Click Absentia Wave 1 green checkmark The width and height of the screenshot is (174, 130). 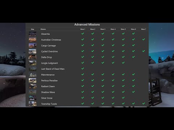click(x=83, y=34)
